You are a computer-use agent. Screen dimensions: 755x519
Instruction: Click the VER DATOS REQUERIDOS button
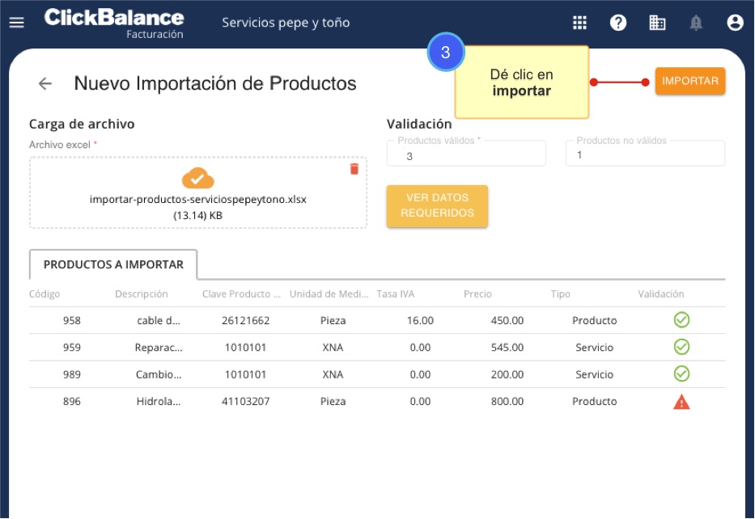437,205
